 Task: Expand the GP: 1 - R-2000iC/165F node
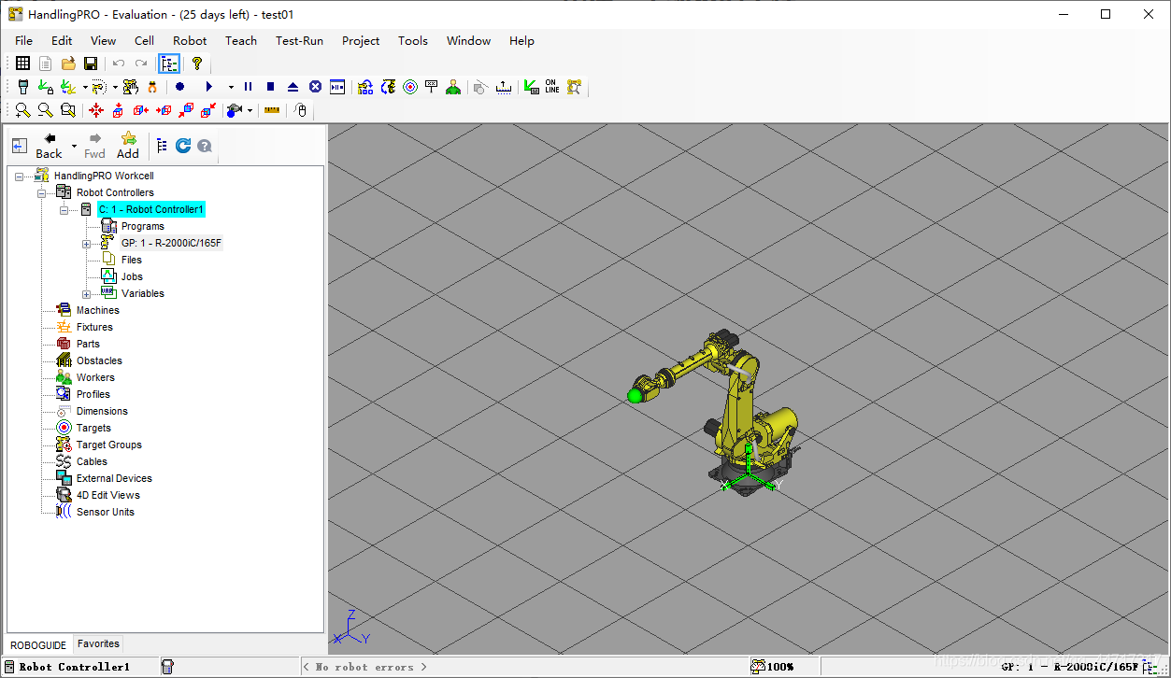[87, 243]
